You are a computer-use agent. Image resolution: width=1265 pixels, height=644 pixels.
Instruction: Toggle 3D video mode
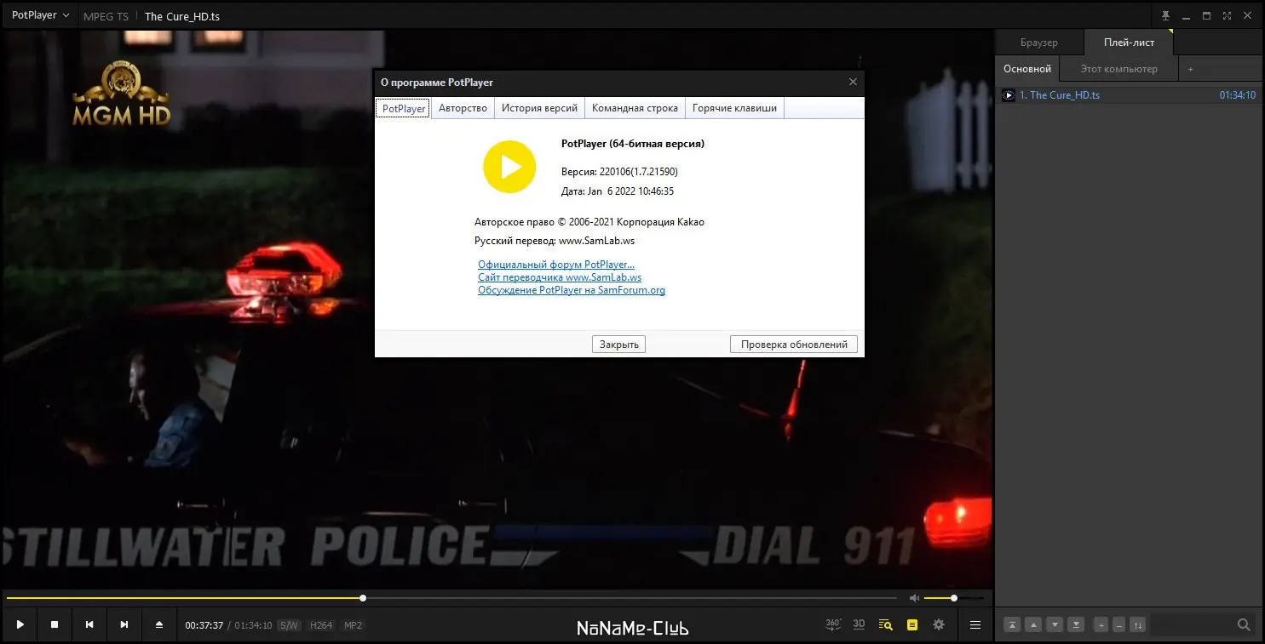click(x=859, y=624)
